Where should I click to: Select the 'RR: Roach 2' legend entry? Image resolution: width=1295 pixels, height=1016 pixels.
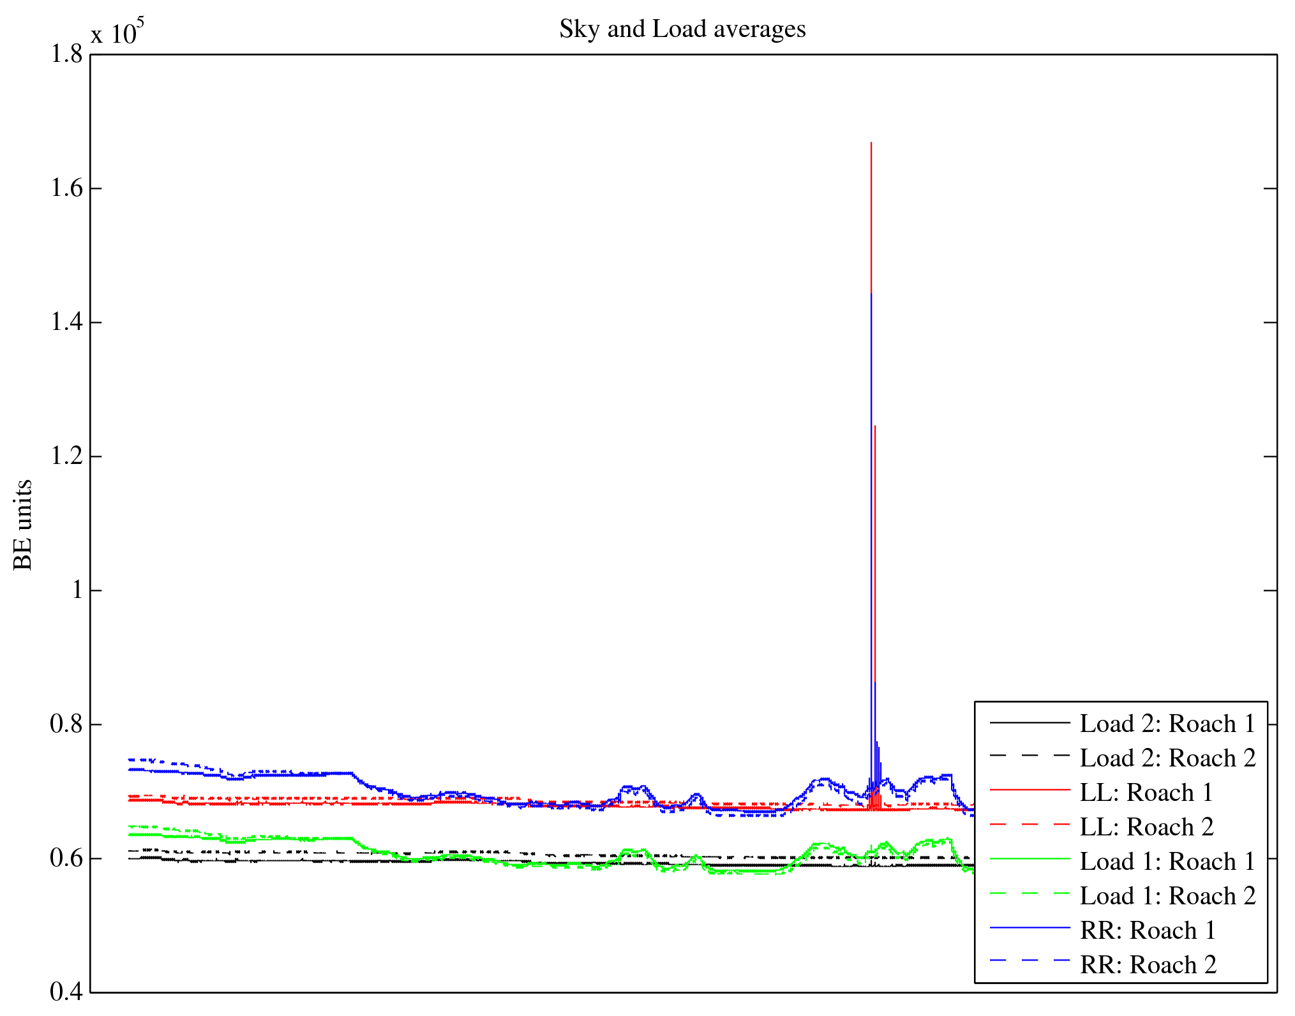point(1148,965)
